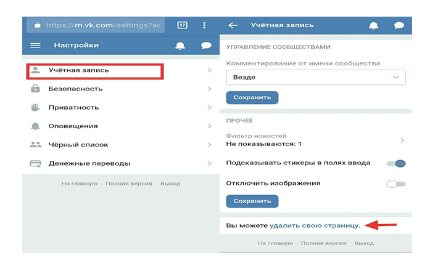Click chevron on the Денежные переводы row
435x271 pixels.
[x=209, y=163]
